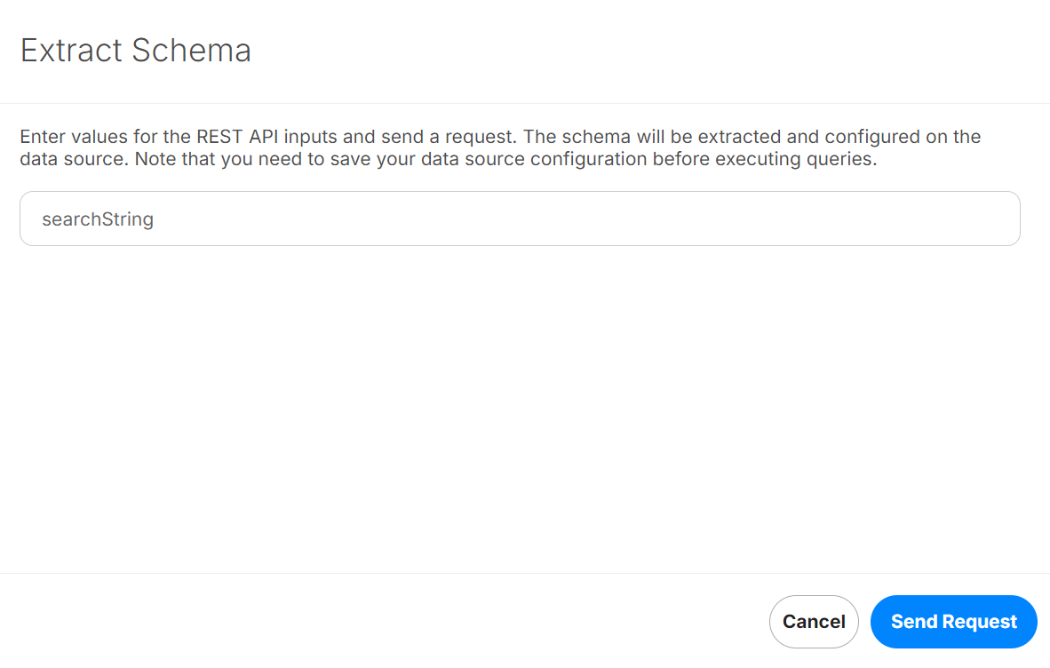This screenshot has height=668, width=1050.
Task: Click the empty body area of the dialog
Action: coord(520,409)
